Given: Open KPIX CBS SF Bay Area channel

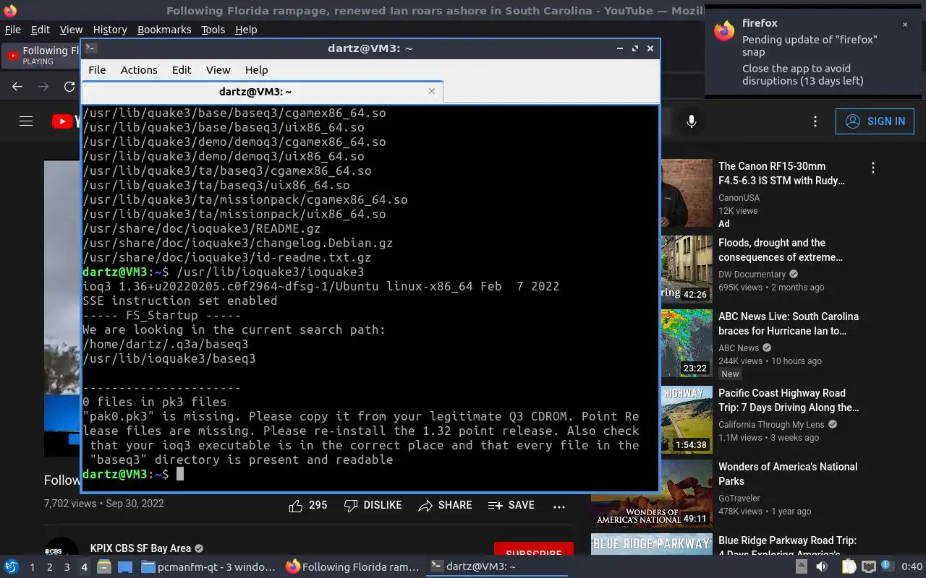Looking at the screenshot, I should click(140, 548).
